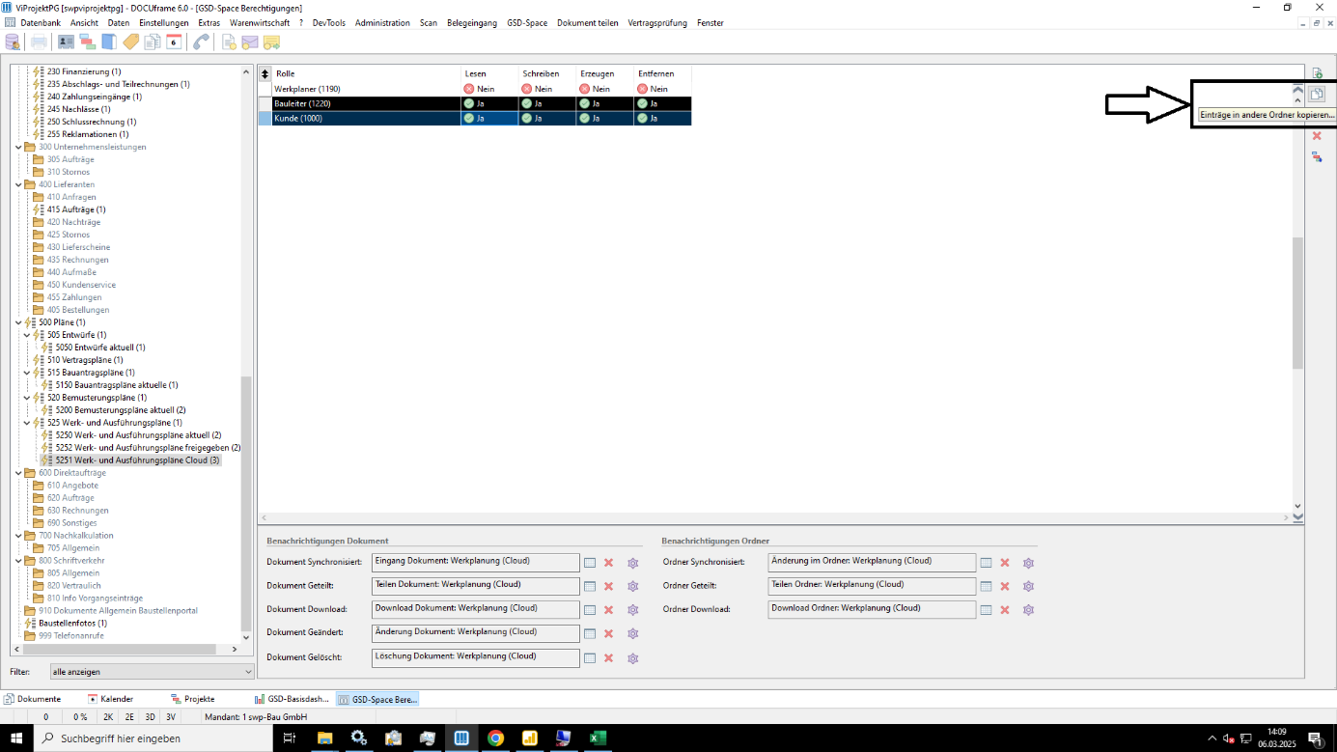Collapse the 600 Direktaufträge folder
The width and height of the screenshot is (1337, 752).
(x=19, y=473)
